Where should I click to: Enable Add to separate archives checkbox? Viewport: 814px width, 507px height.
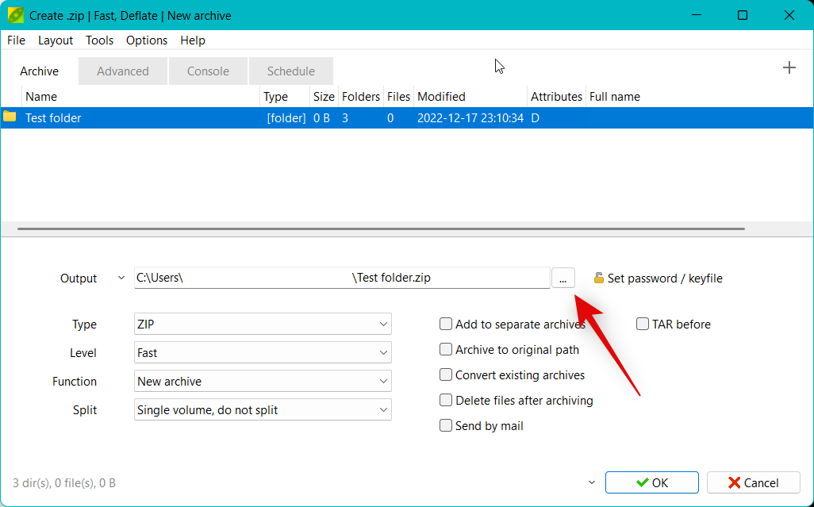pos(446,325)
